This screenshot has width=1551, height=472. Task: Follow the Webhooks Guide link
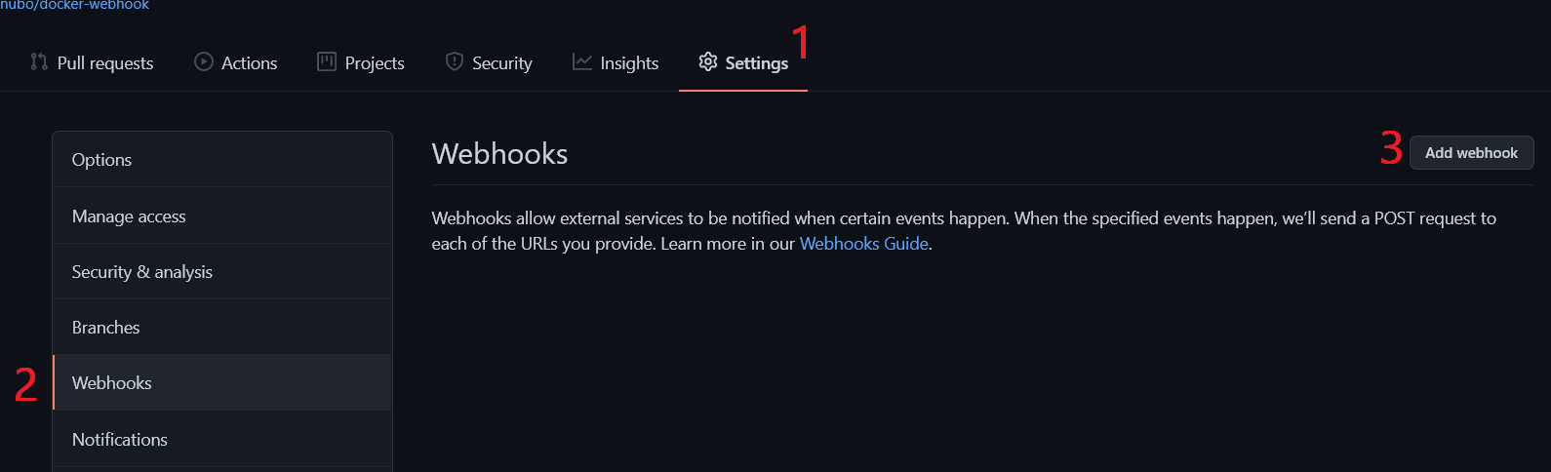click(863, 244)
